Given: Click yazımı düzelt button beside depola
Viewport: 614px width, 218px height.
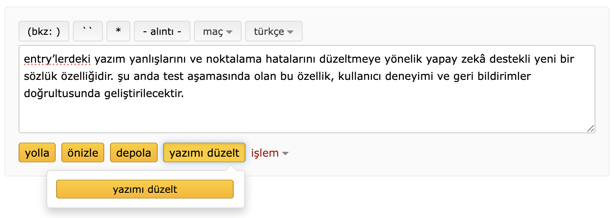Looking at the screenshot, I should (204, 153).
